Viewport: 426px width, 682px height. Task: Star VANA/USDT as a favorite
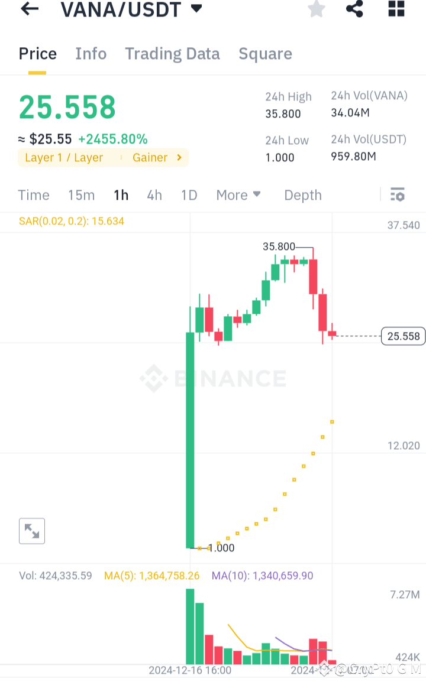tap(316, 9)
